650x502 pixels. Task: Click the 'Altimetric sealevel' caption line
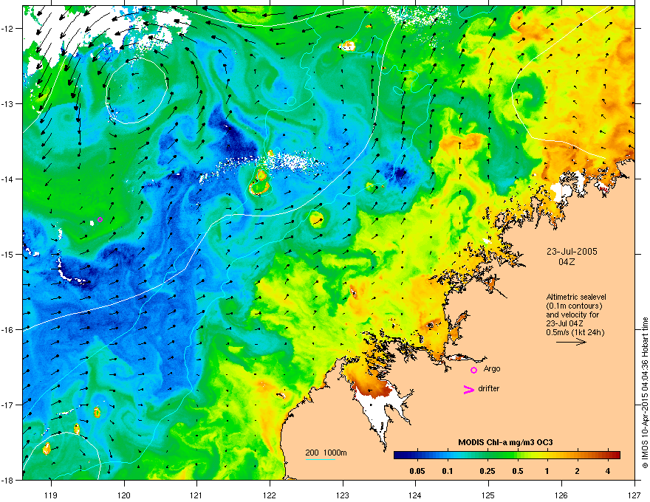pos(576,297)
